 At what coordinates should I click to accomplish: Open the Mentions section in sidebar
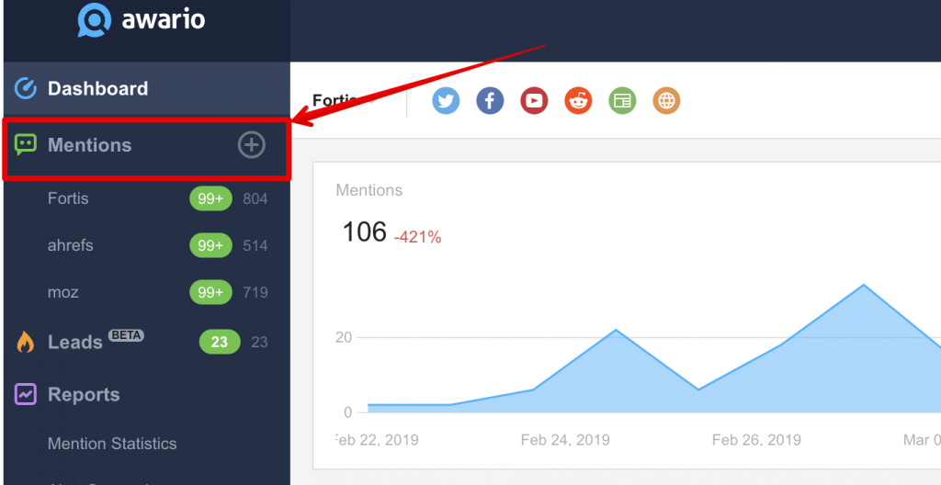click(89, 145)
